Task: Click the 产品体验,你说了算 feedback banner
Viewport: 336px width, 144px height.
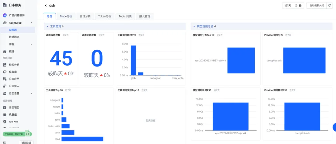Action: tap(17, 134)
